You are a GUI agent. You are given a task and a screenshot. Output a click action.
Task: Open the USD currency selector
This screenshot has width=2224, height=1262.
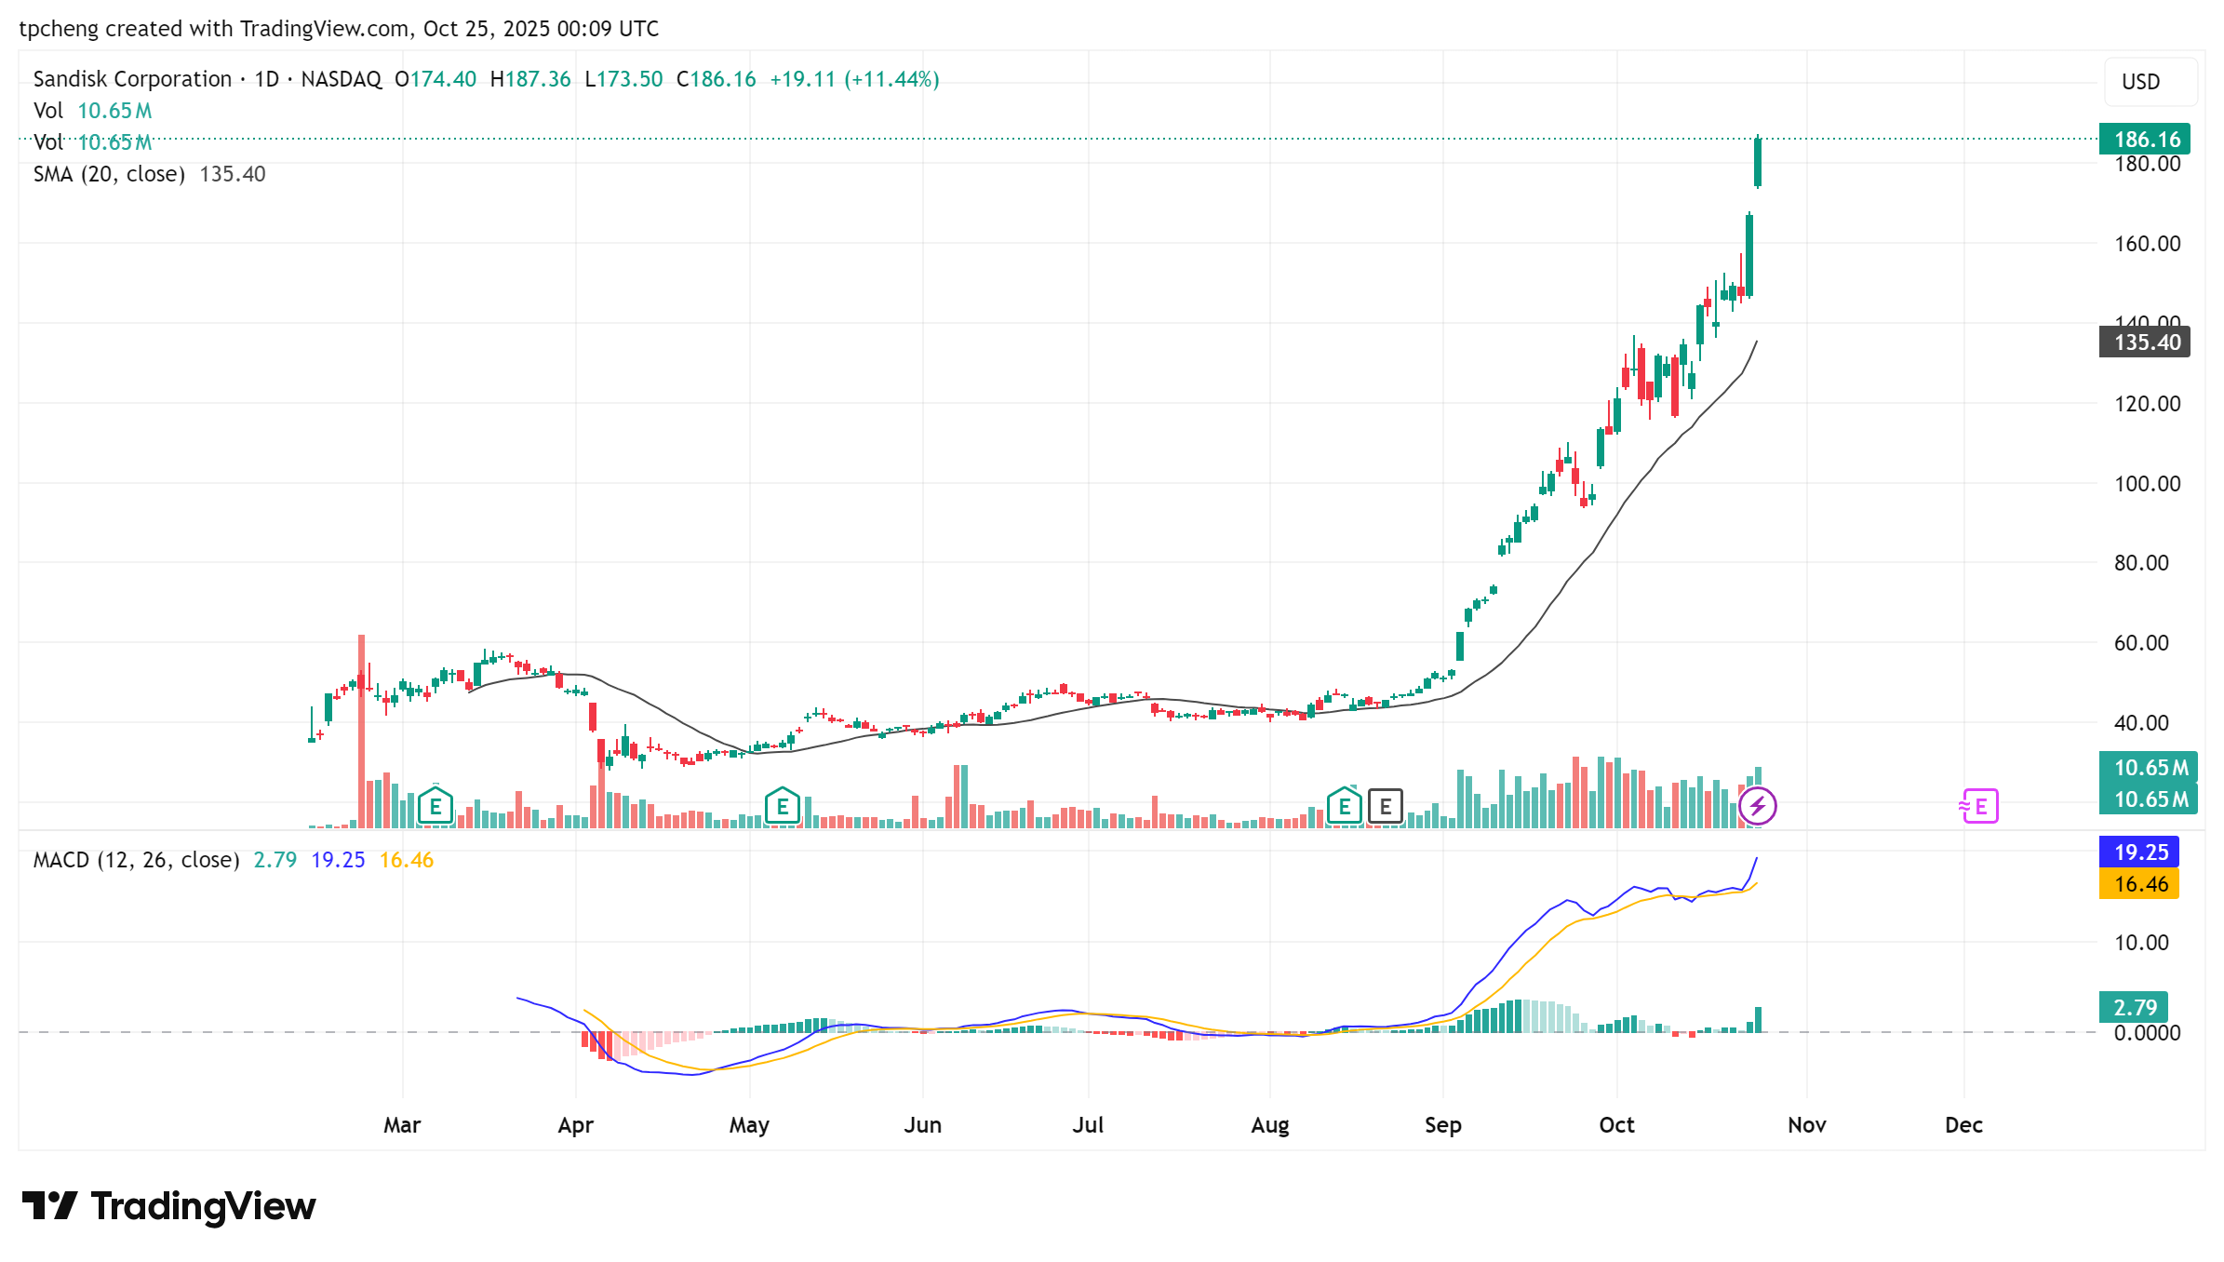[2150, 82]
